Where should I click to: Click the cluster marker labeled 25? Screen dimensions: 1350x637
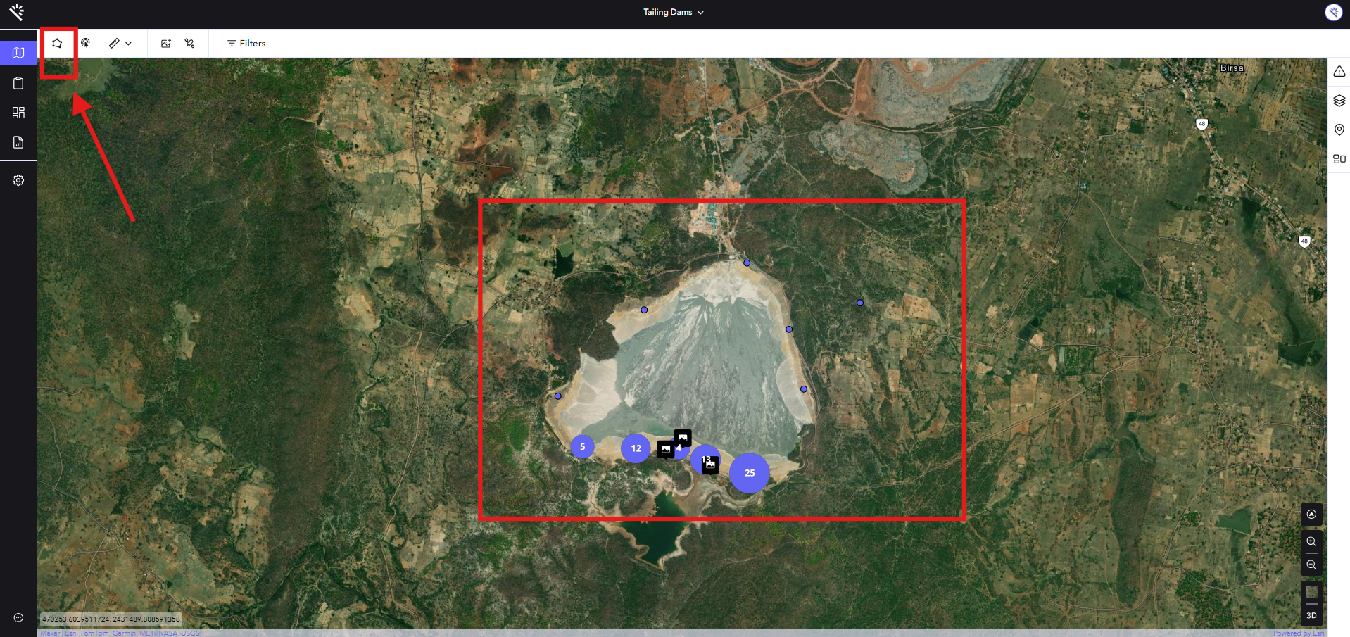[750, 473]
